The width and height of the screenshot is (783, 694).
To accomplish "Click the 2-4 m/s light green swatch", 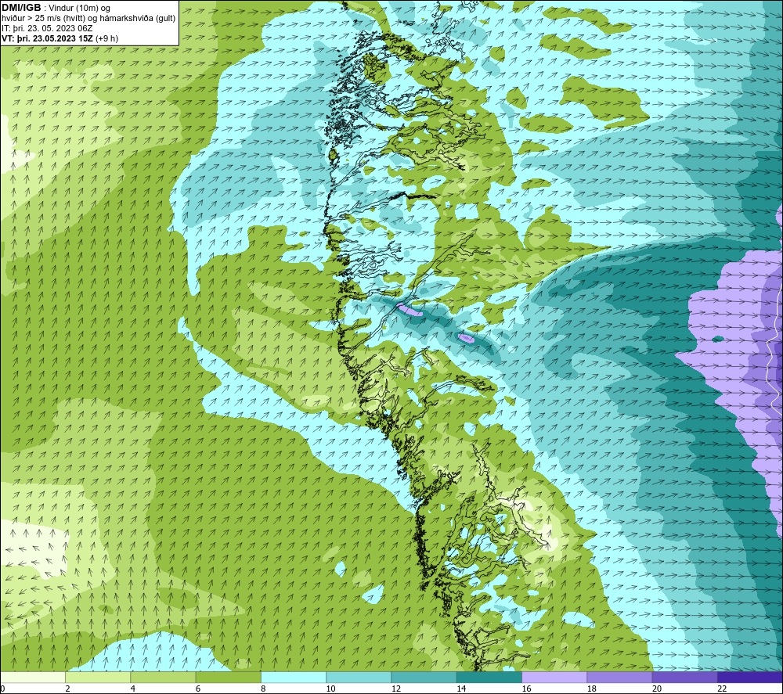I will click(x=98, y=677).
